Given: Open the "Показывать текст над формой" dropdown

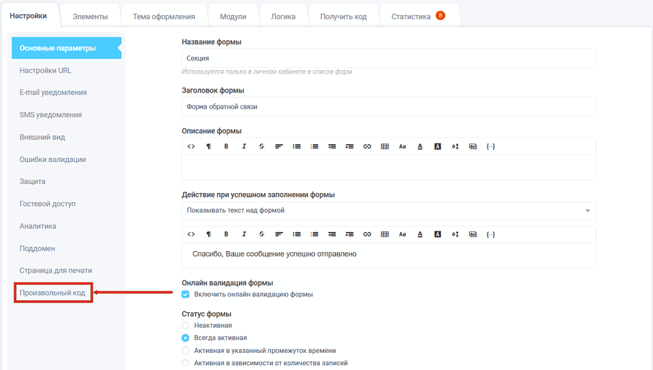Looking at the screenshot, I should [x=388, y=211].
